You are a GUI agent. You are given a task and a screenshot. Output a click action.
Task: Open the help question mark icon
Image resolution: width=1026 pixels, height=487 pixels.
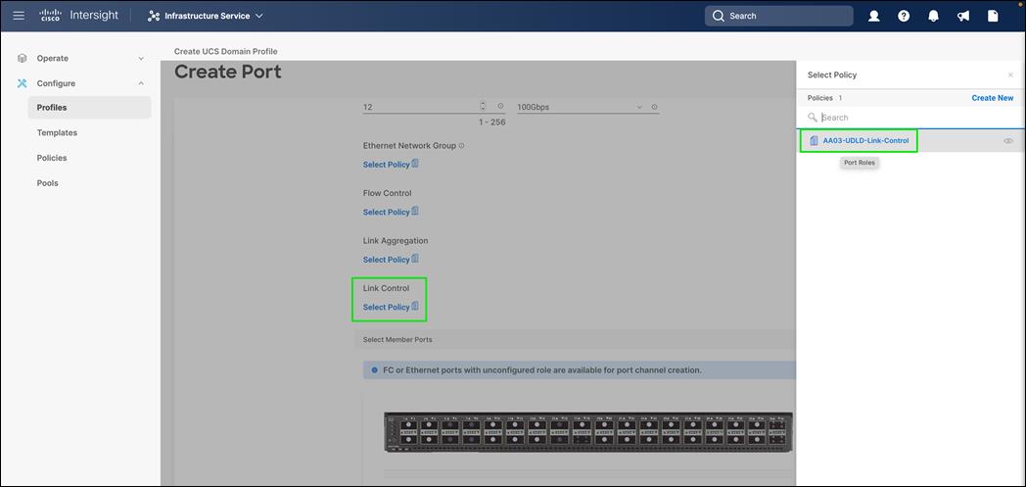click(x=904, y=17)
